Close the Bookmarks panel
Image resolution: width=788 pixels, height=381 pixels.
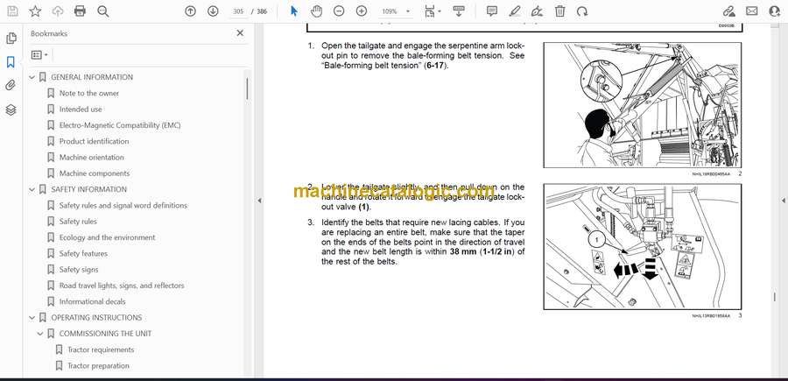(x=240, y=33)
